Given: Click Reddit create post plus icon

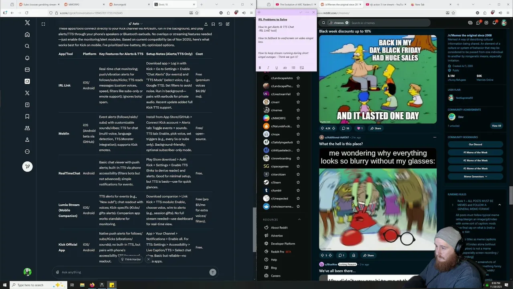Looking at the screenshot, I should 486,23.
